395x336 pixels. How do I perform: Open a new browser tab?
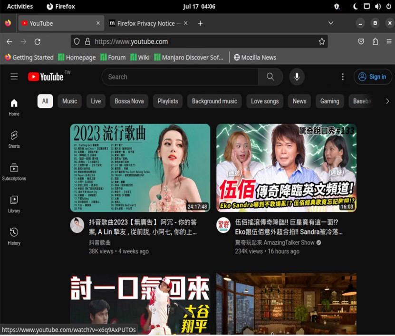click(x=200, y=23)
